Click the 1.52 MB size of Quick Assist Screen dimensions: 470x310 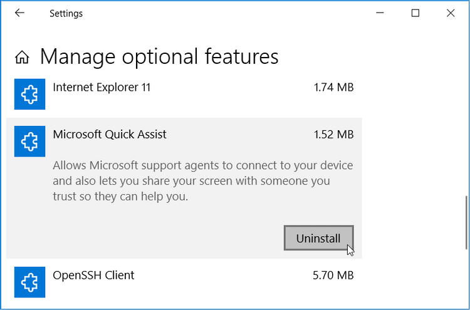[333, 135]
